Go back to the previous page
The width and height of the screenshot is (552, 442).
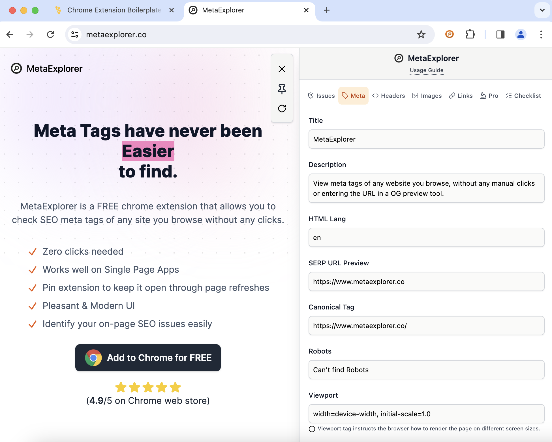click(10, 34)
